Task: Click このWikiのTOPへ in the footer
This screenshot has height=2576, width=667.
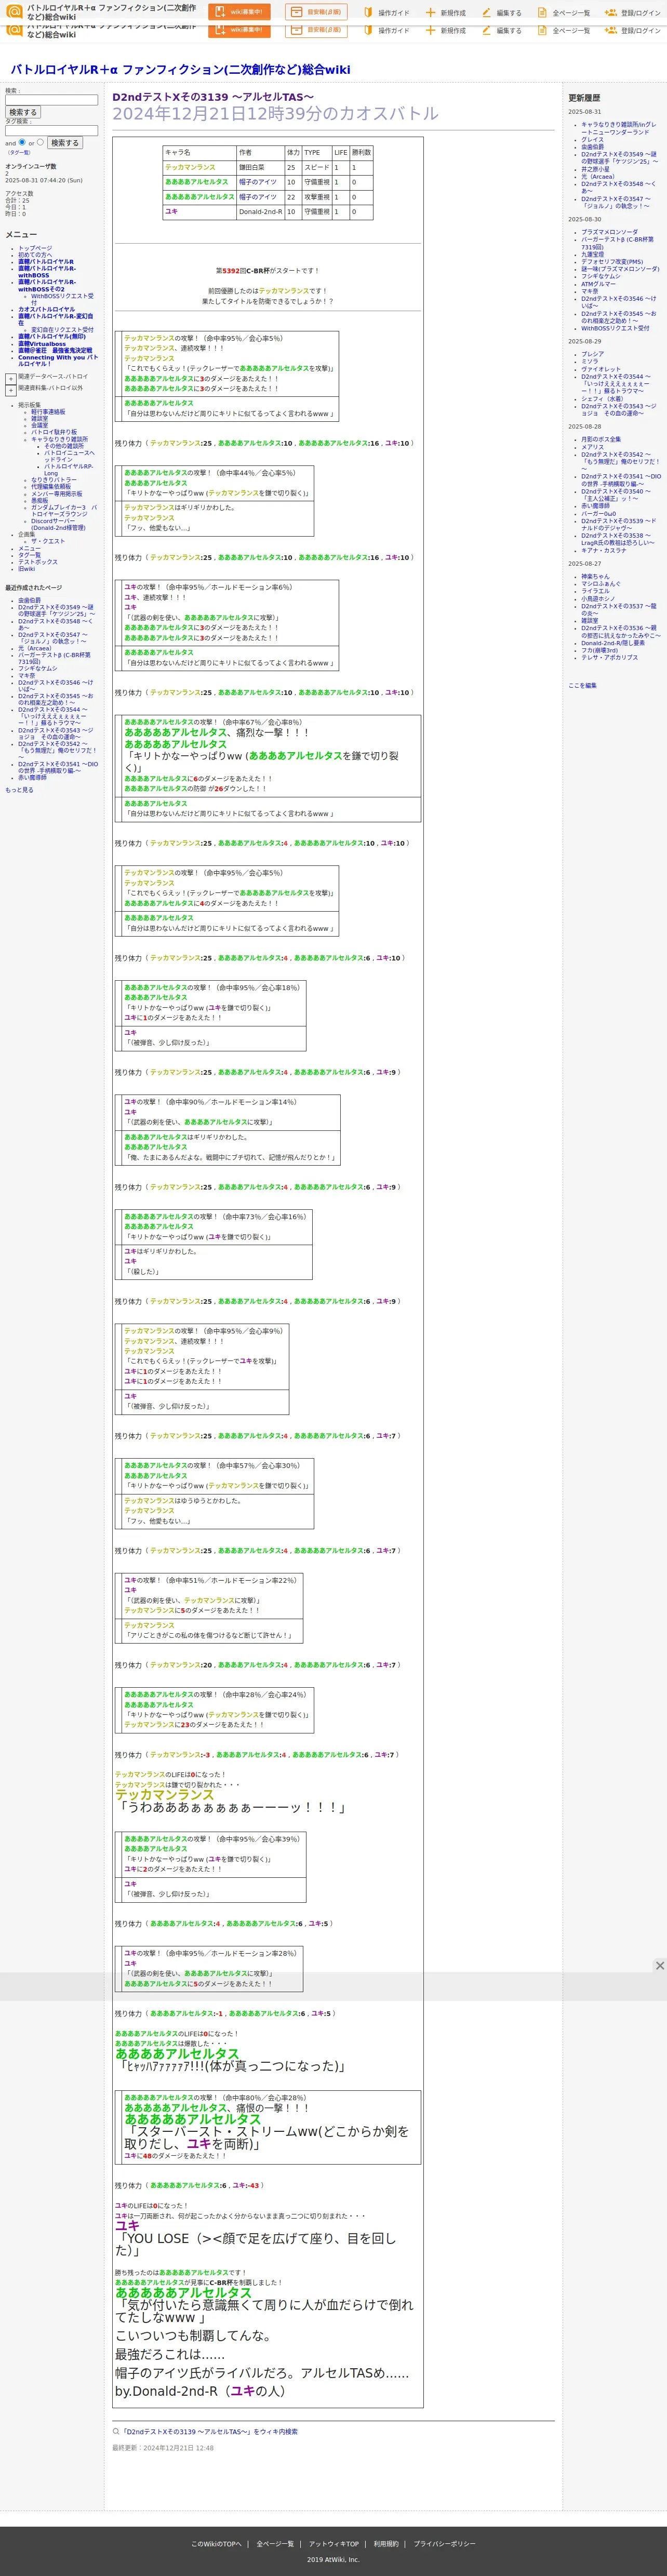Action: point(216,2543)
